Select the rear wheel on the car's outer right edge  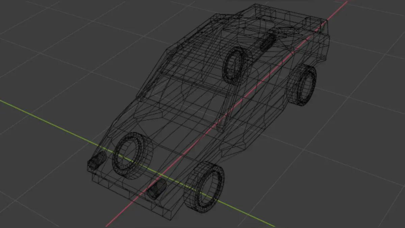(x=301, y=84)
